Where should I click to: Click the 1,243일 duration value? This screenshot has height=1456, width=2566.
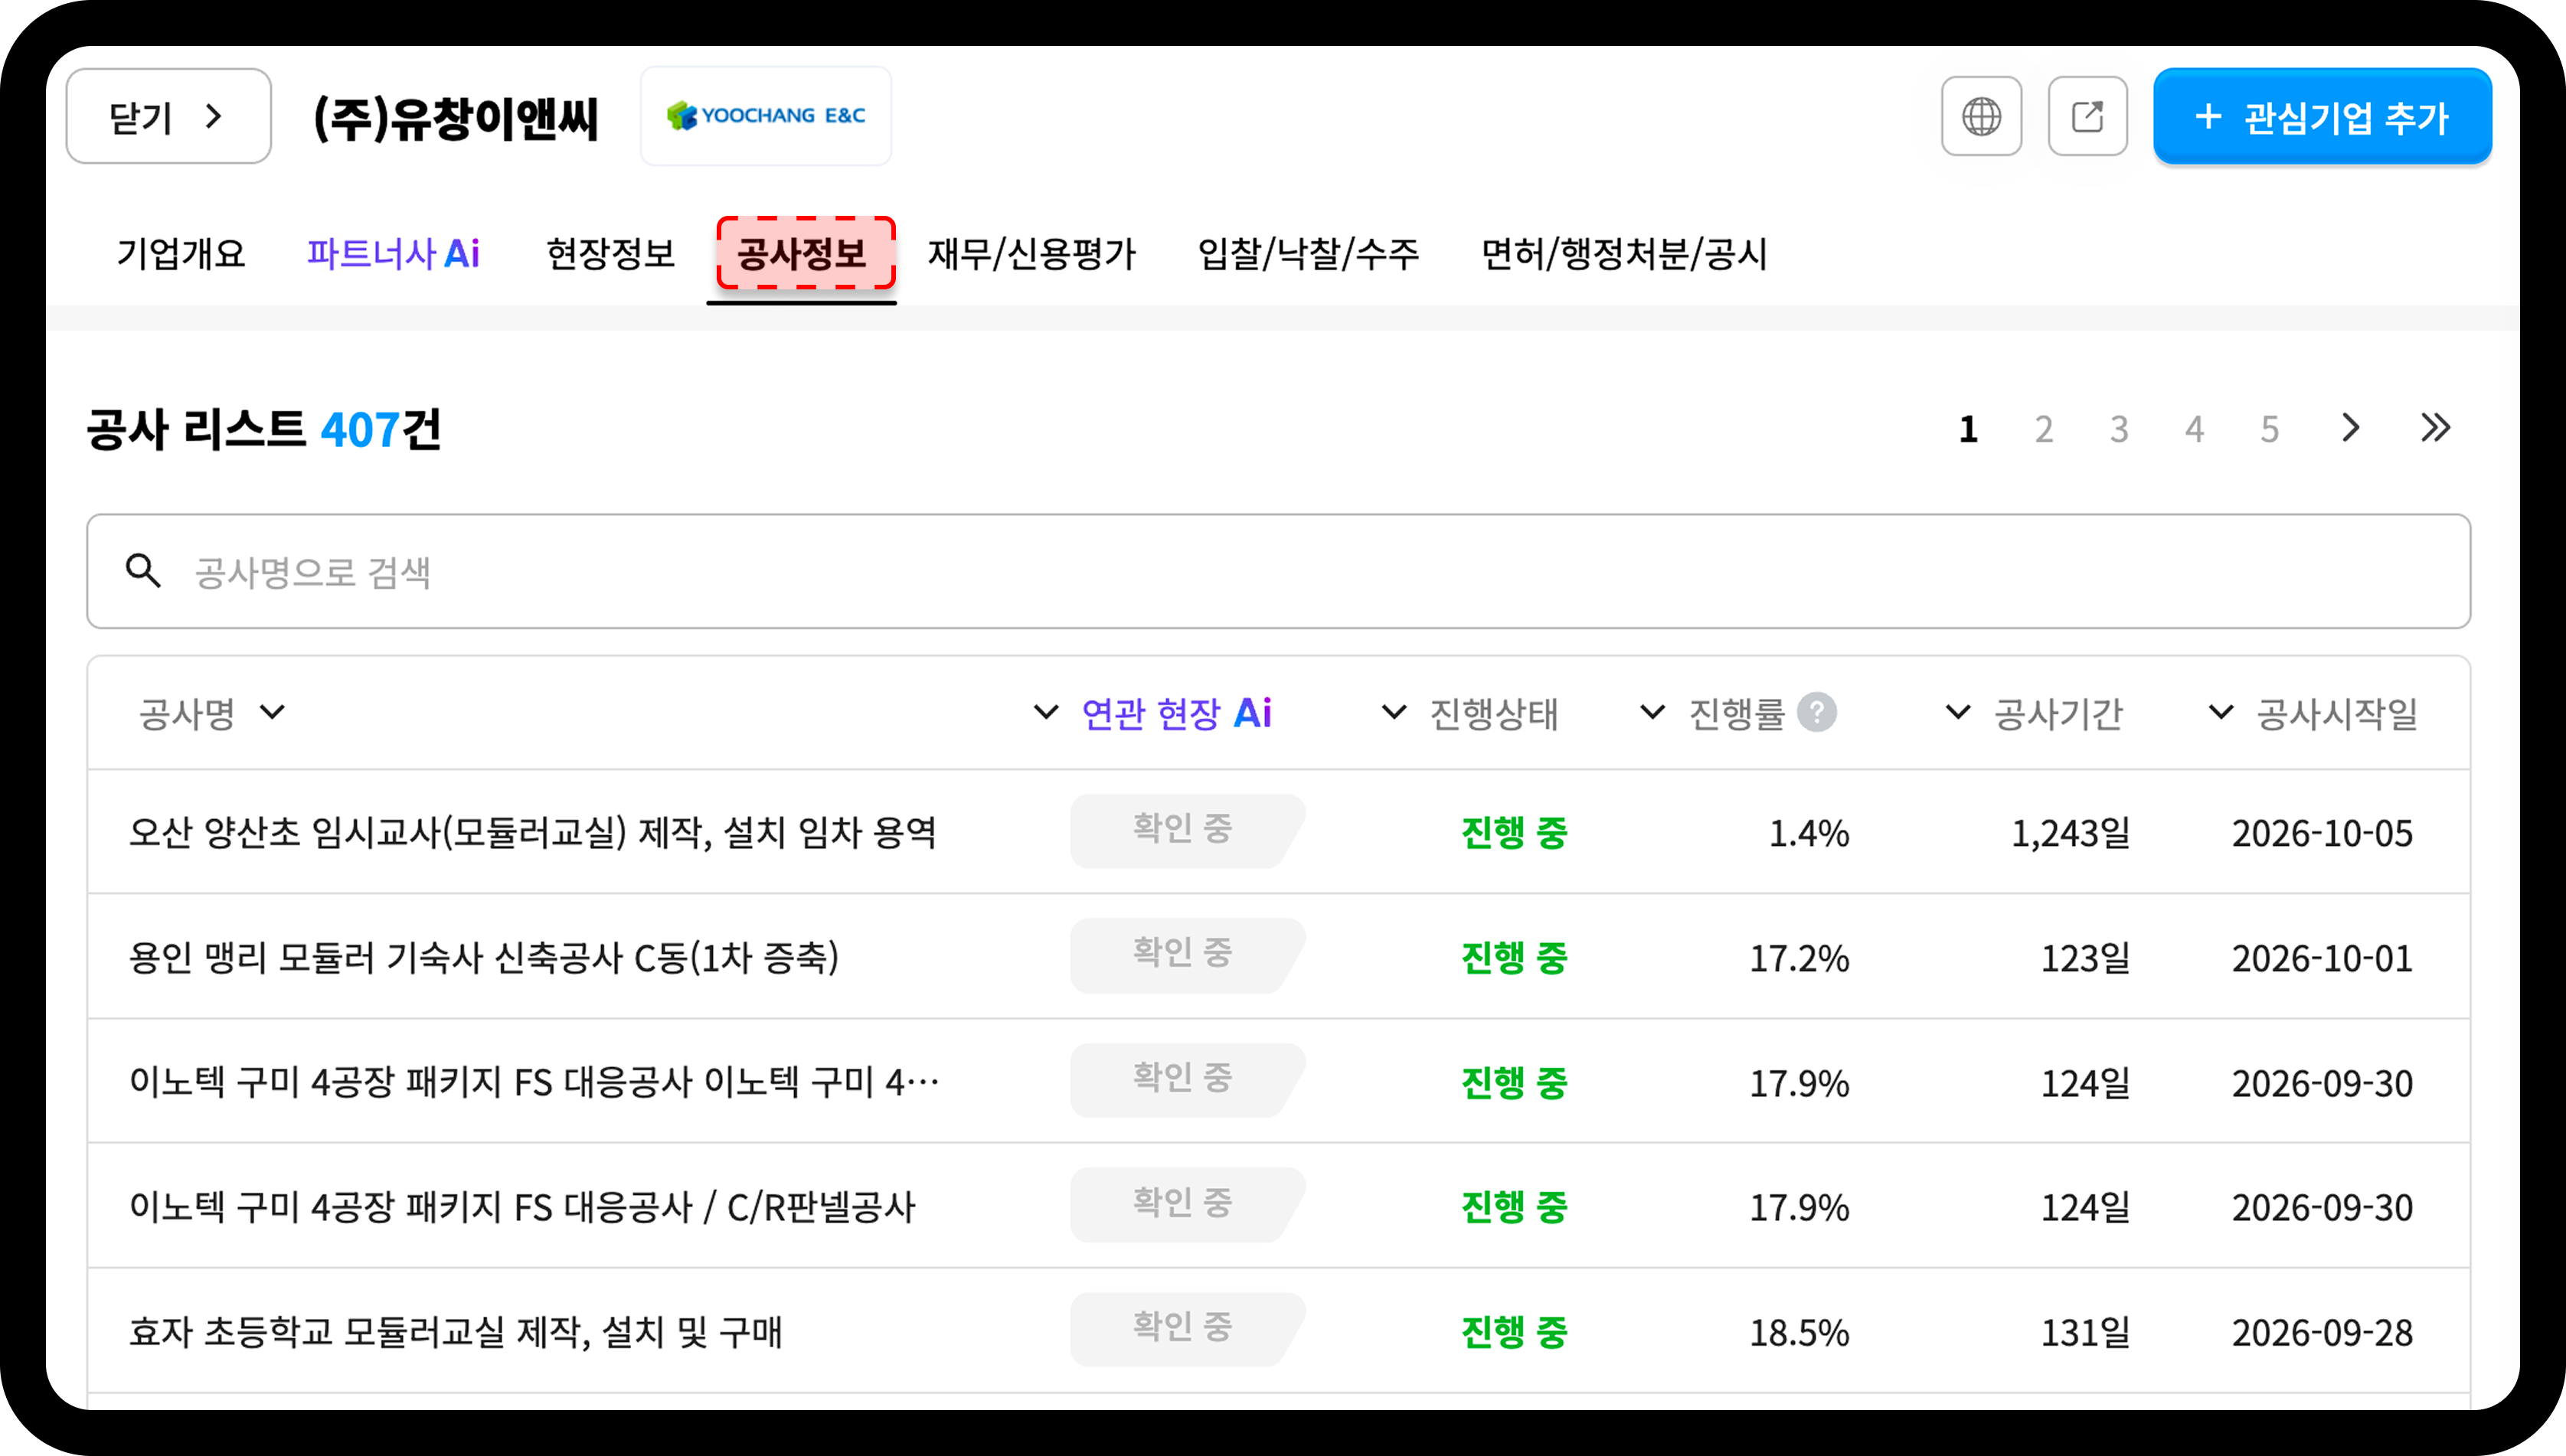pos(2070,832)
